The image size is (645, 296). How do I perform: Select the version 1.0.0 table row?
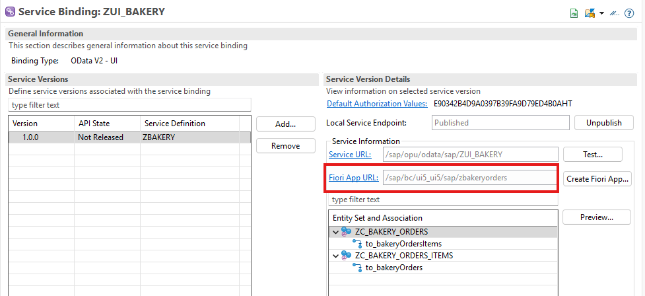129,138
